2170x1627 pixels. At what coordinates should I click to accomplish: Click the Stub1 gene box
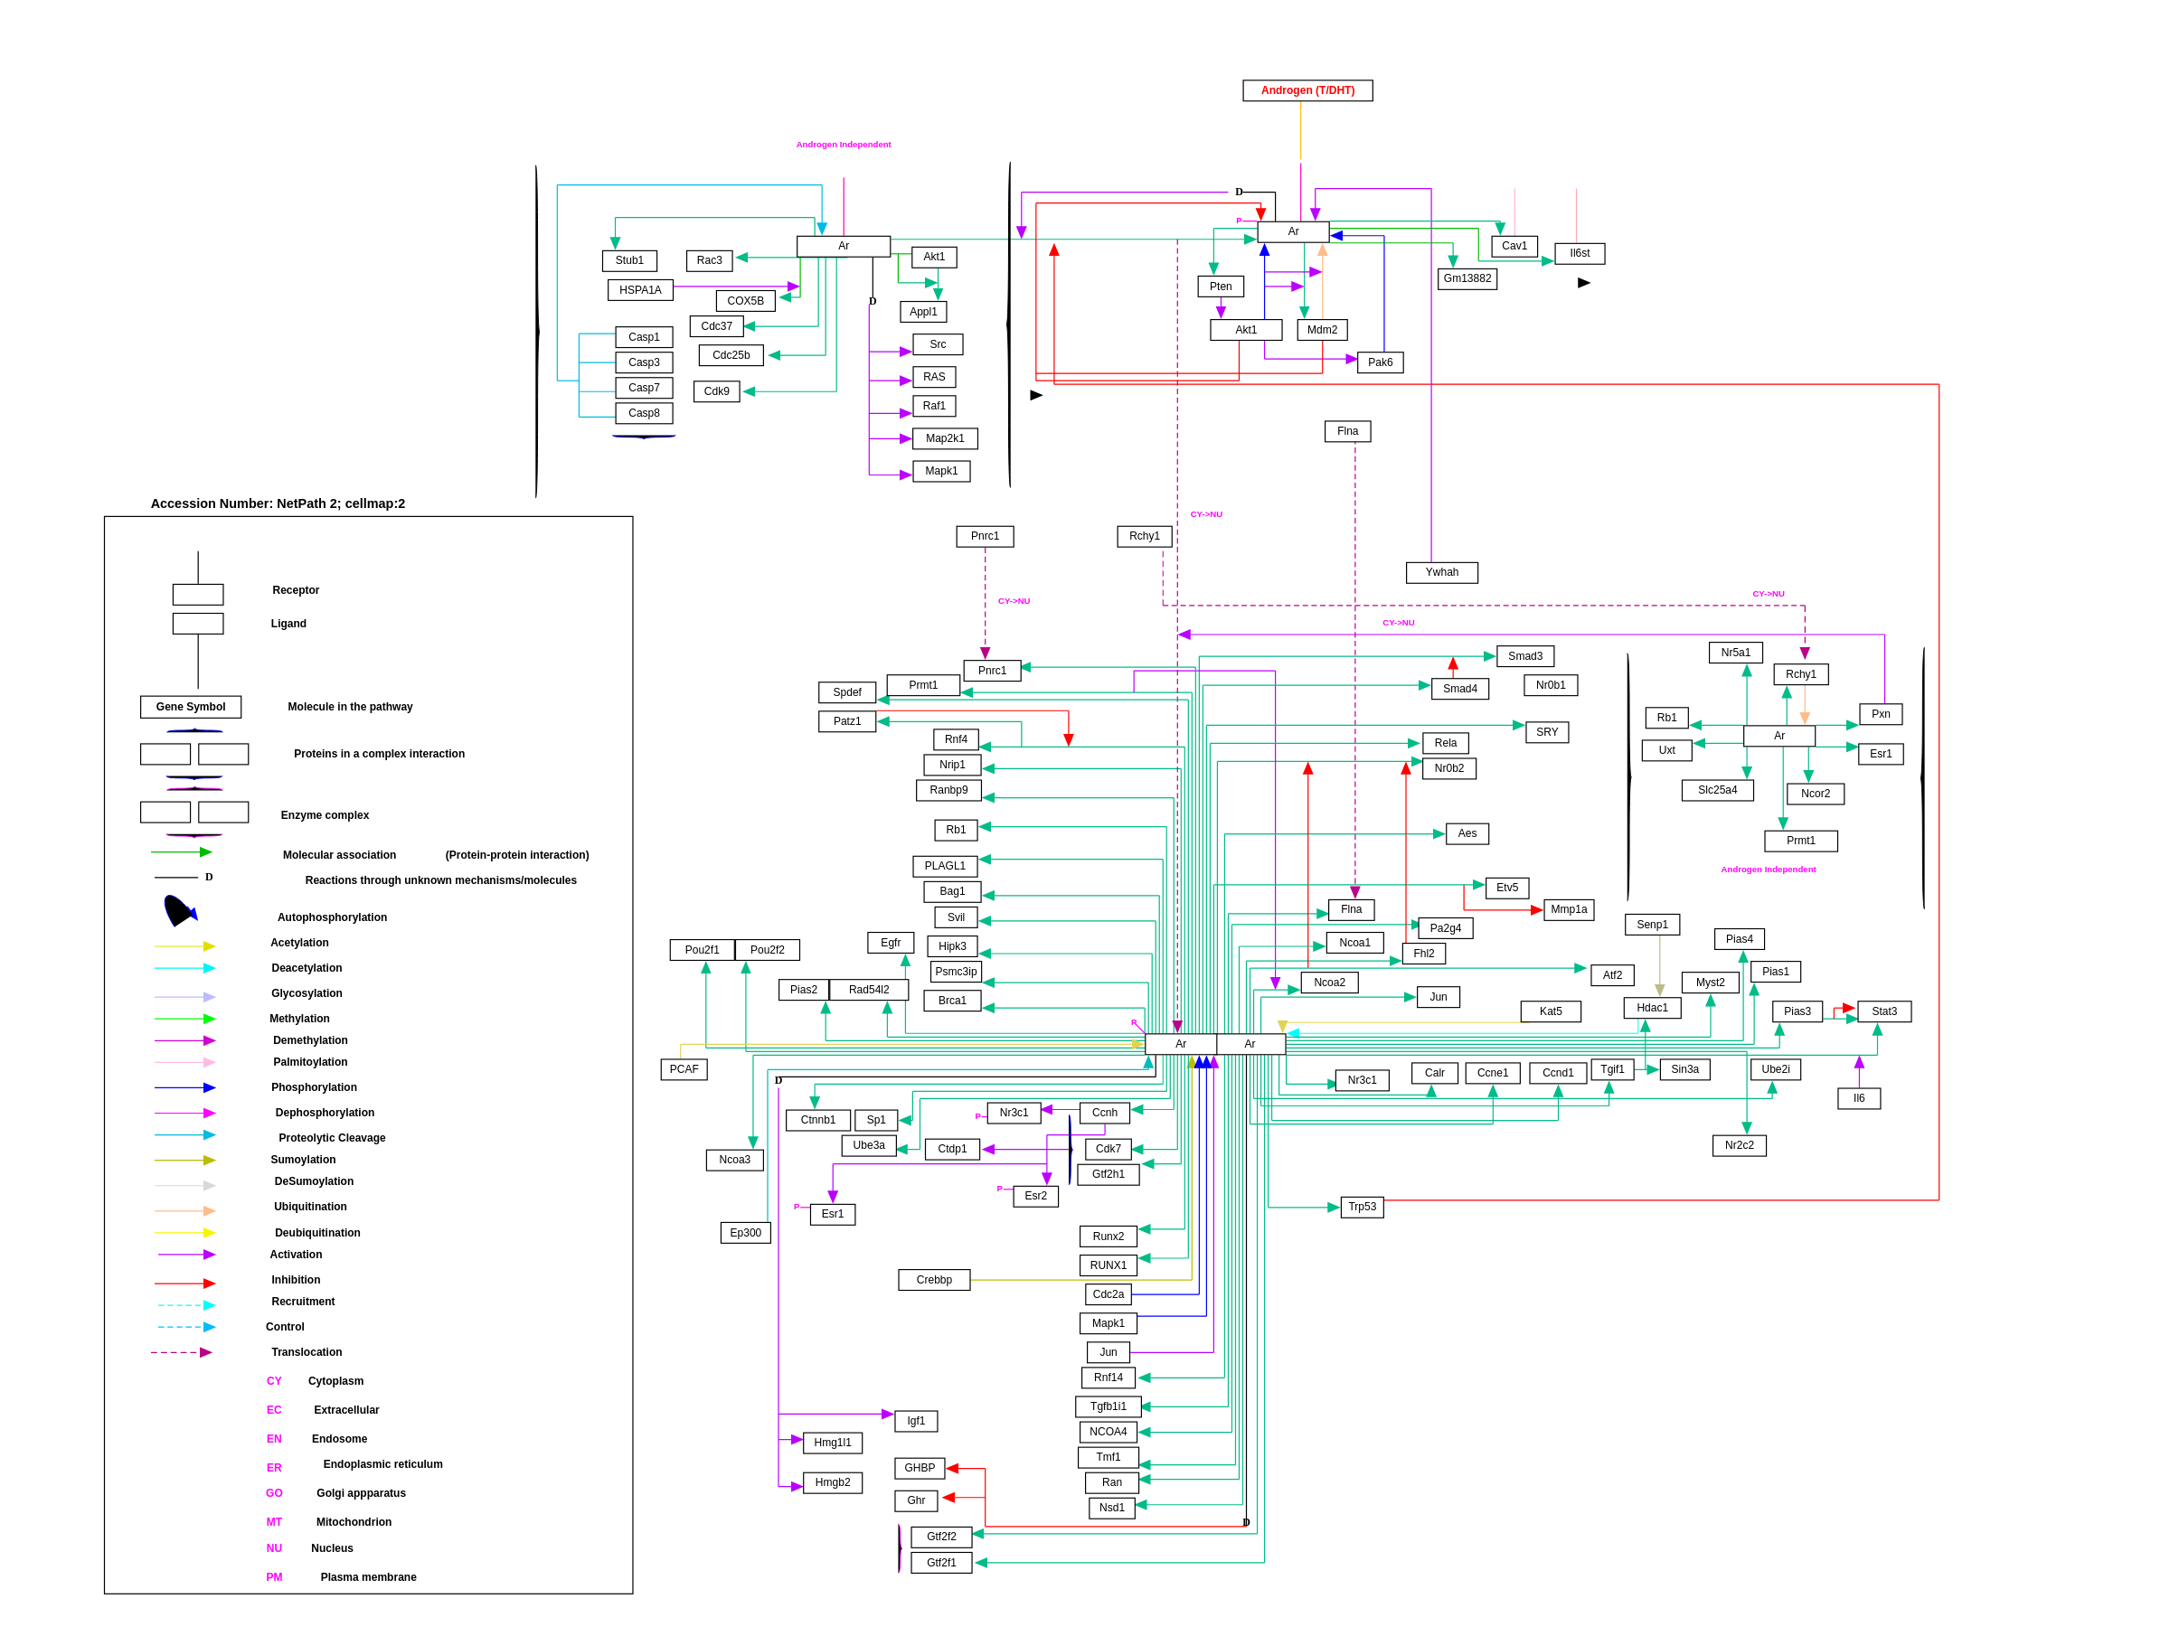pos(628,261)
